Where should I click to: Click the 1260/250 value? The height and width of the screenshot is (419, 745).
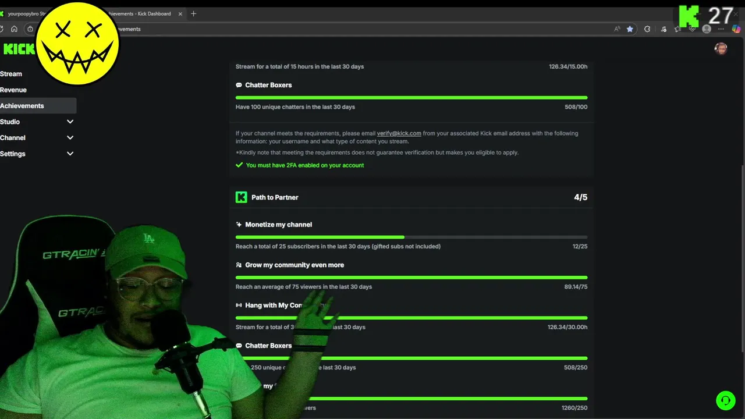pyautogui.click(x=574, y=408)
